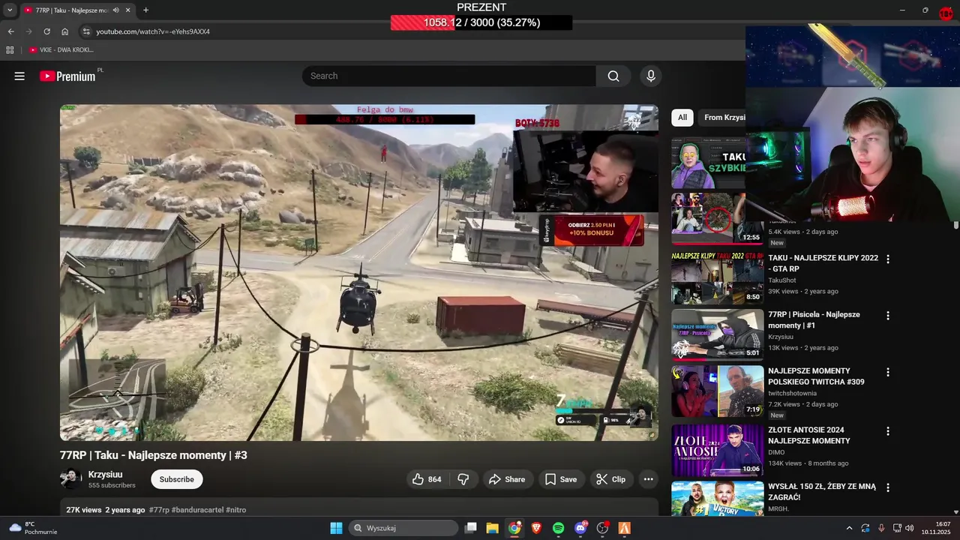Viewport: 960px width, 540px height.
Task: Open TAKU Najlepsze Klipy 2022 thumbnail
Action: point(718,277)
